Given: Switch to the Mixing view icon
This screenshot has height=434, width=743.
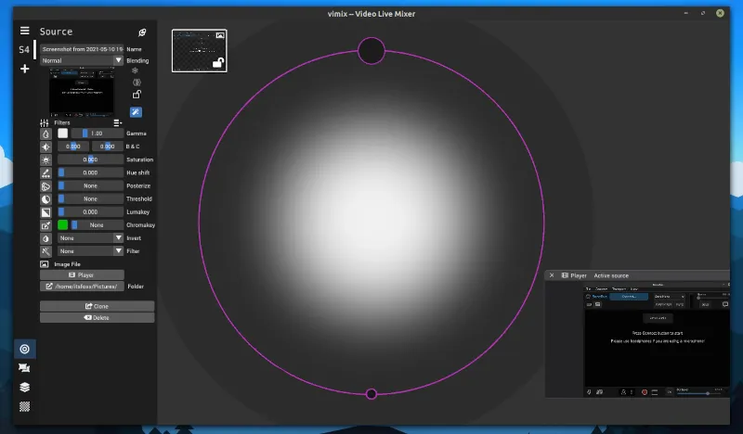Looking at the screenshot, I should click(x=25, y=350).
